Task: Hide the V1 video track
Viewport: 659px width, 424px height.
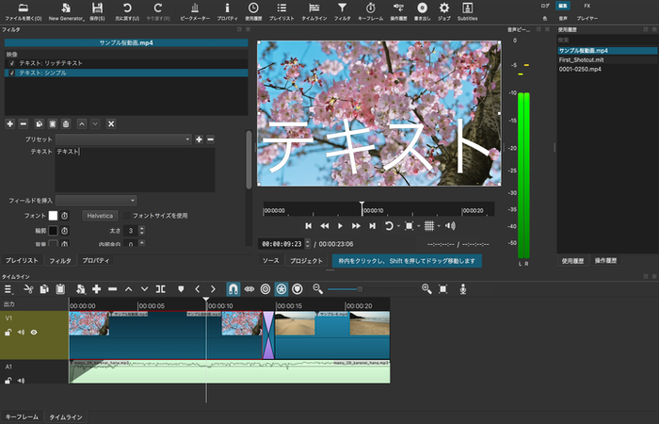Action: pyautogui.click(x=34, y=332)
